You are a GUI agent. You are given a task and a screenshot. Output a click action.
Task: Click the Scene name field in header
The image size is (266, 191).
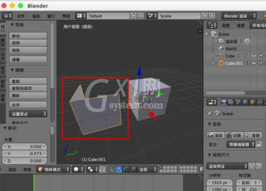[179, 16]
